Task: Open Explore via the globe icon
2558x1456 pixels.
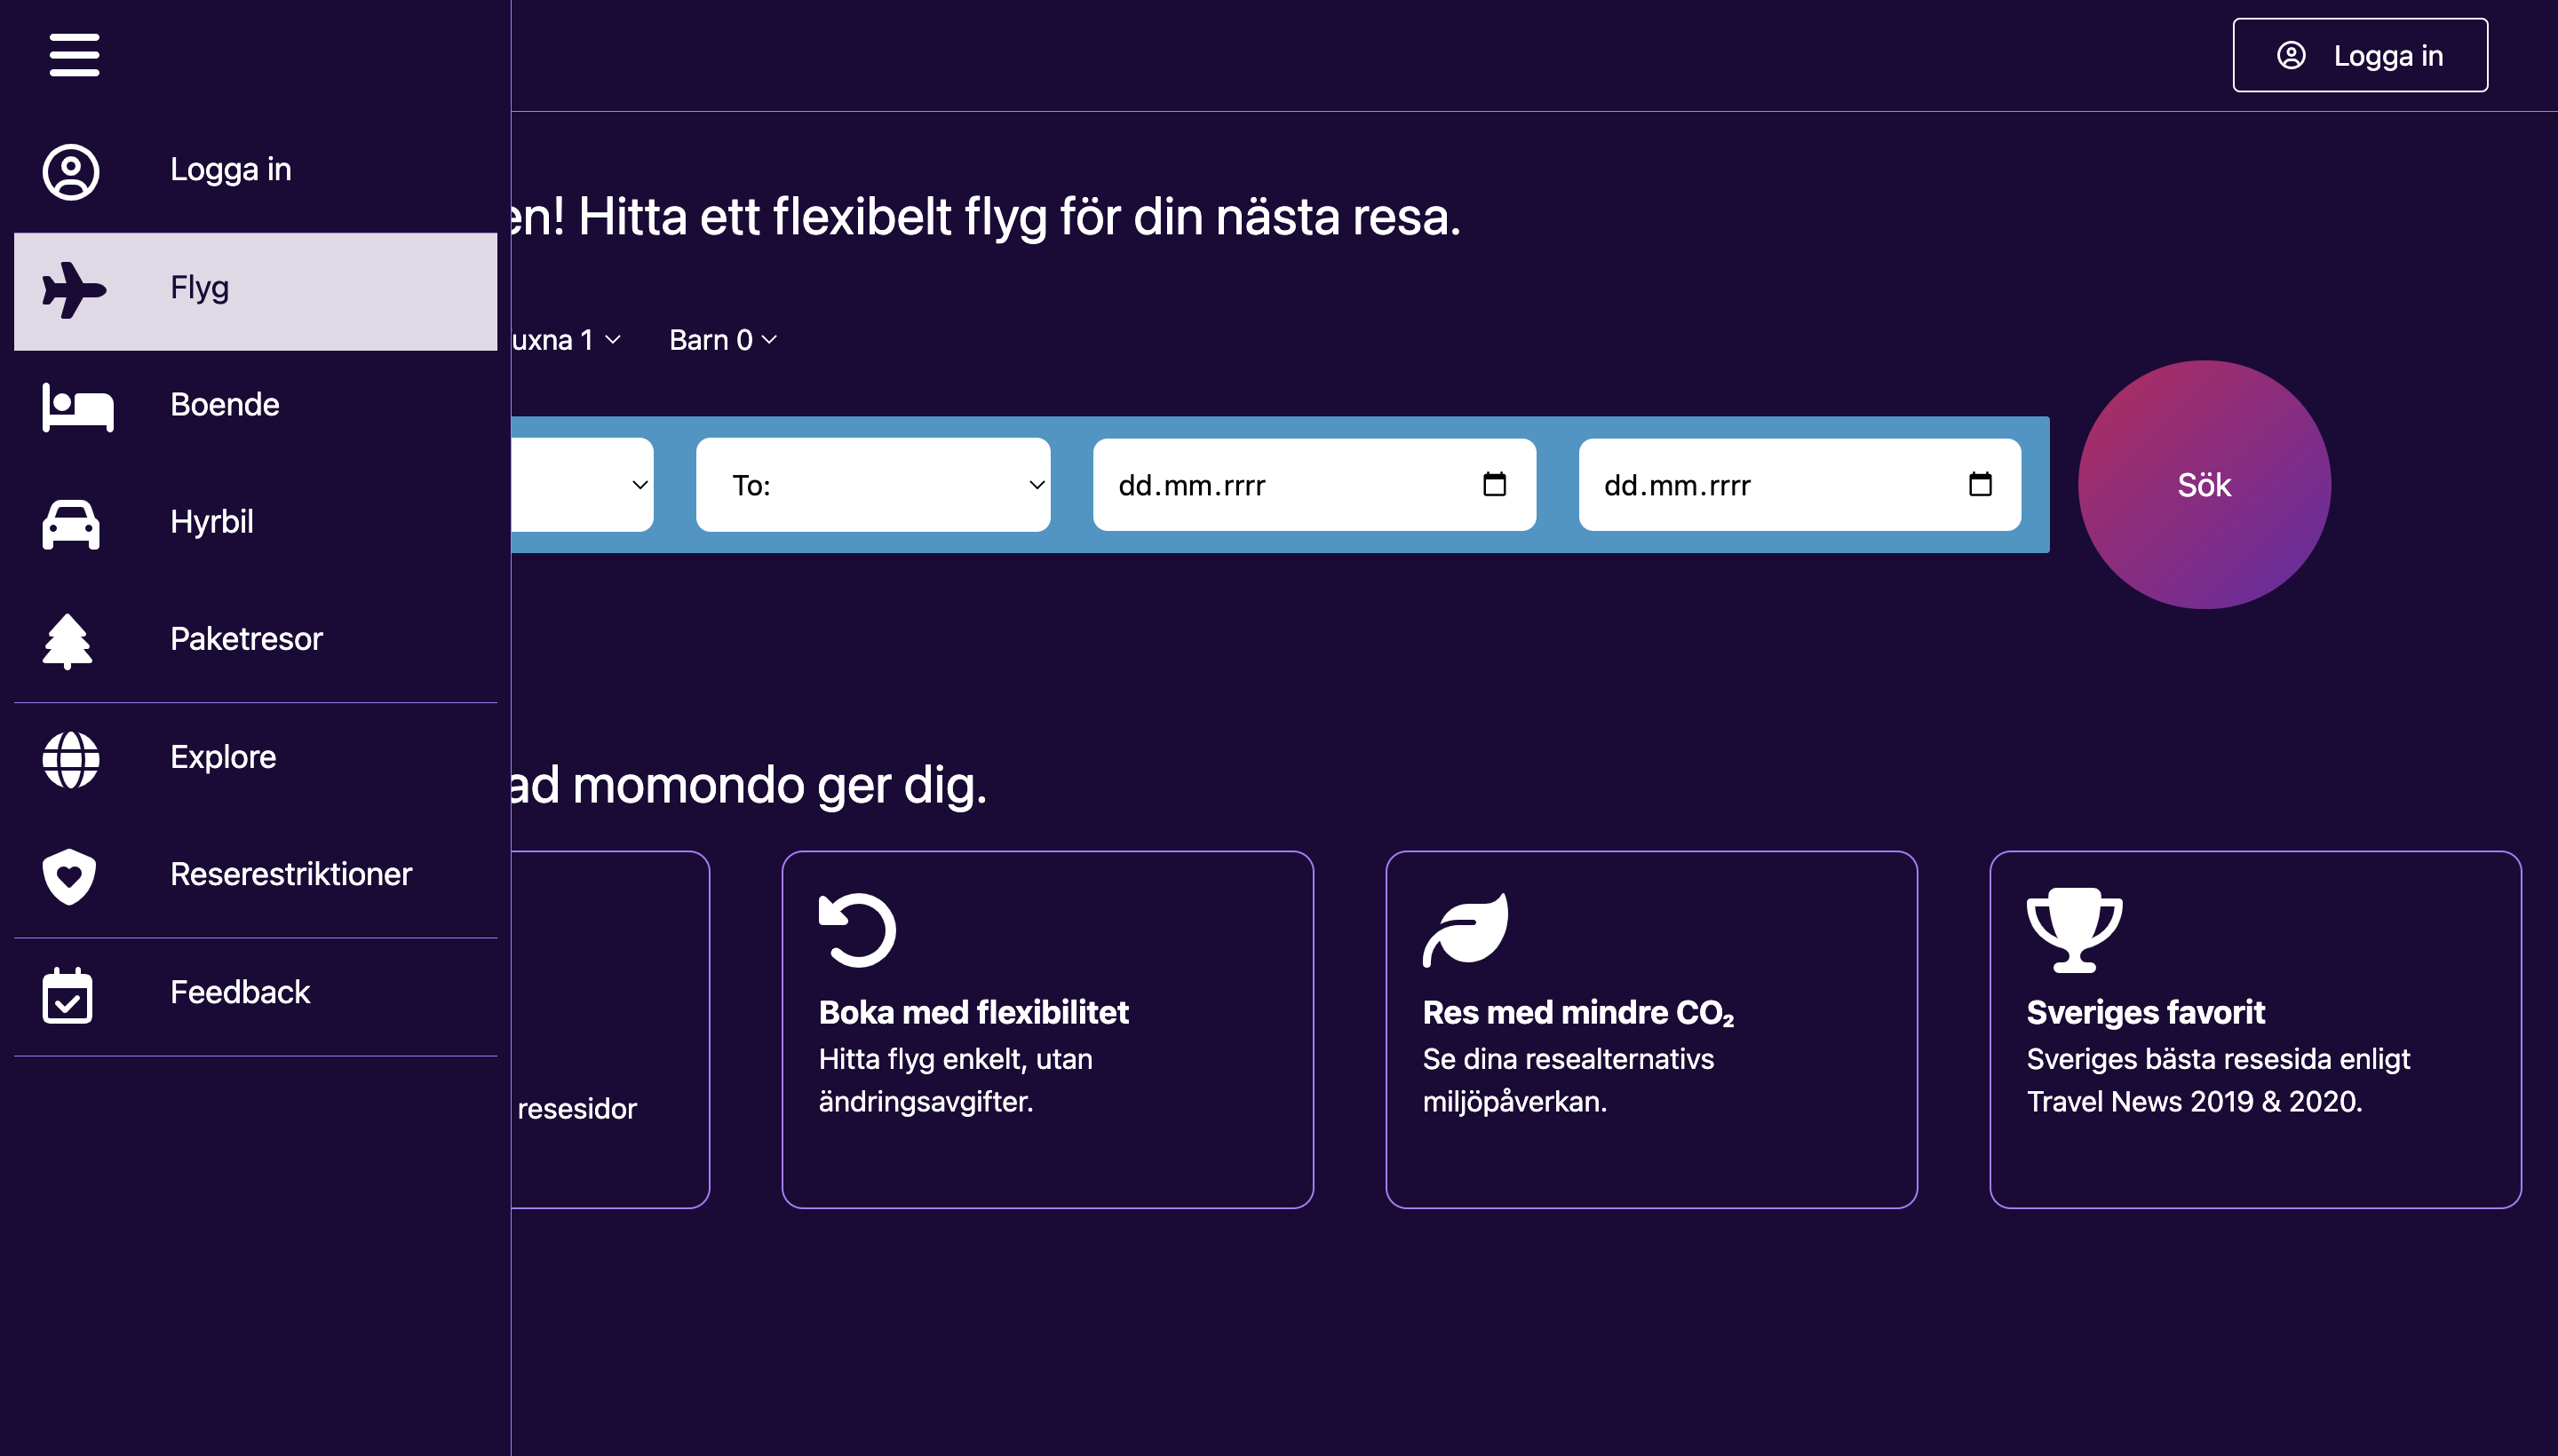Action: pos(69,759)
